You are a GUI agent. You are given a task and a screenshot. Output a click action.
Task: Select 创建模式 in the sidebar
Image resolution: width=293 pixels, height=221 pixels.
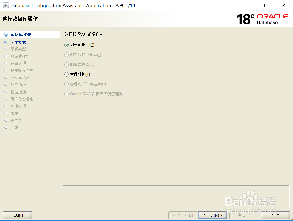coord(18,41)
